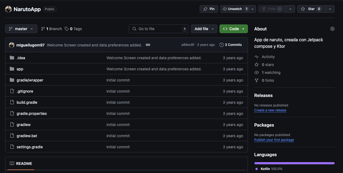343x173 pixels.
Task: Click the 0 stars link in About
Action: pos(264,65)
